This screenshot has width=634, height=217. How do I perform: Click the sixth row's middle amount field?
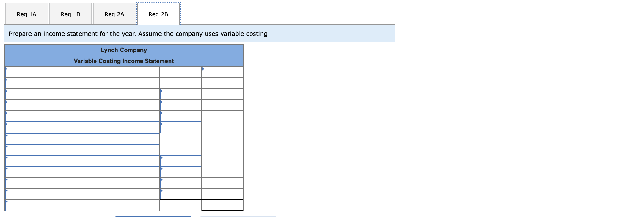tap(181, 127)
